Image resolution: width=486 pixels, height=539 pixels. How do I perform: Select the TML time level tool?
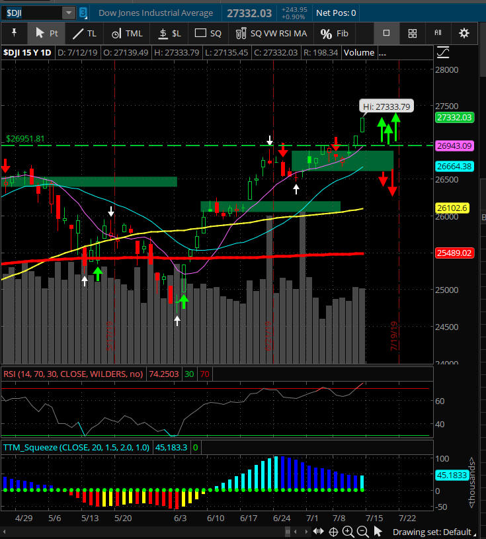click(126, 33)
